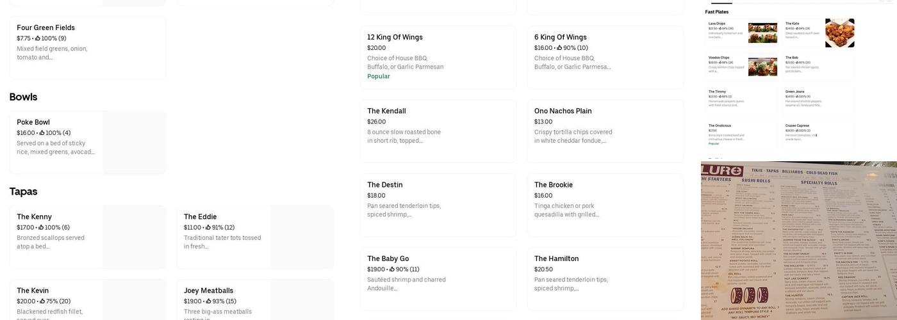
Task: Click thumbs-up icon on The Kenny
Action: (41, 227)
